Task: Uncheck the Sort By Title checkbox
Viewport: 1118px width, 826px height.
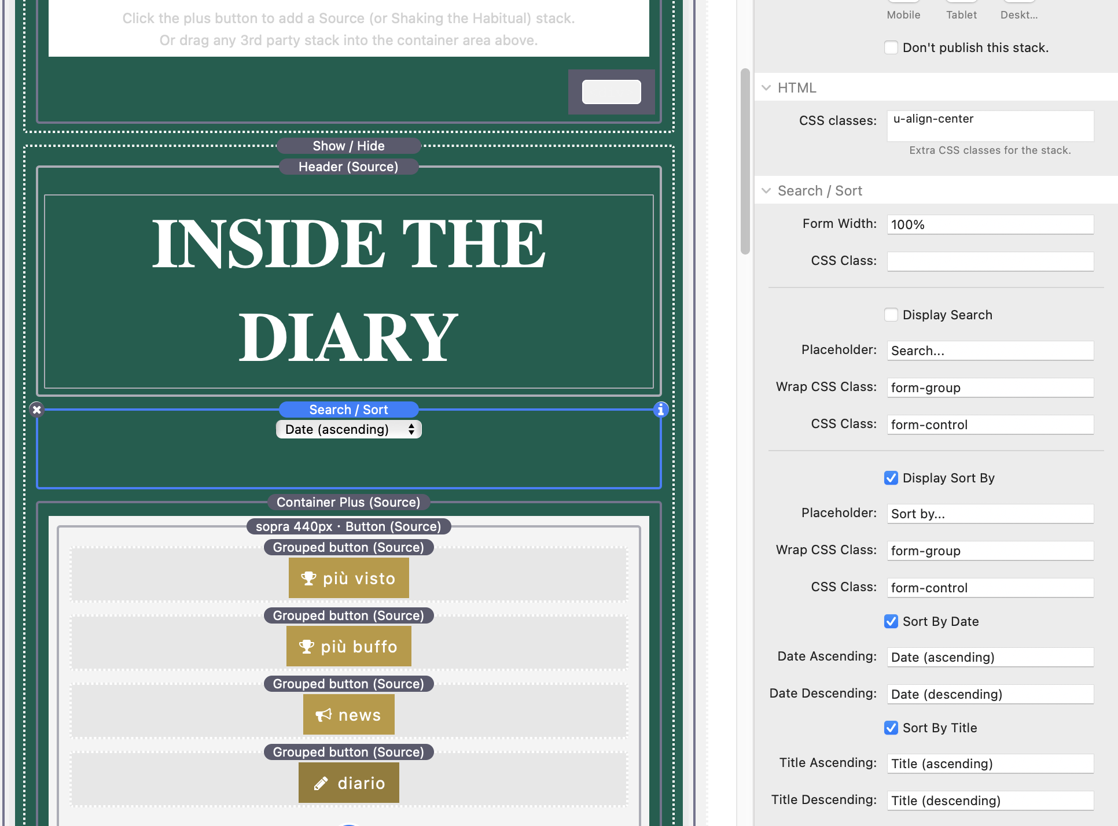Action: 891,728
